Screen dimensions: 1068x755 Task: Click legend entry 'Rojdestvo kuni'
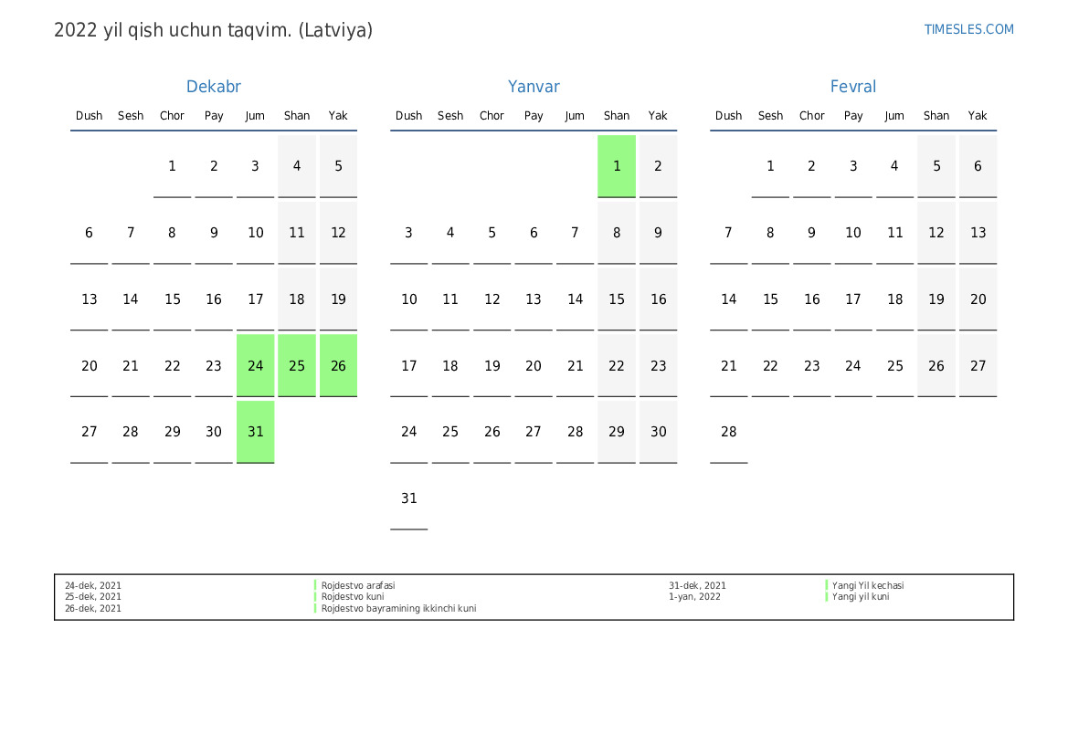(x=353, y=596)
